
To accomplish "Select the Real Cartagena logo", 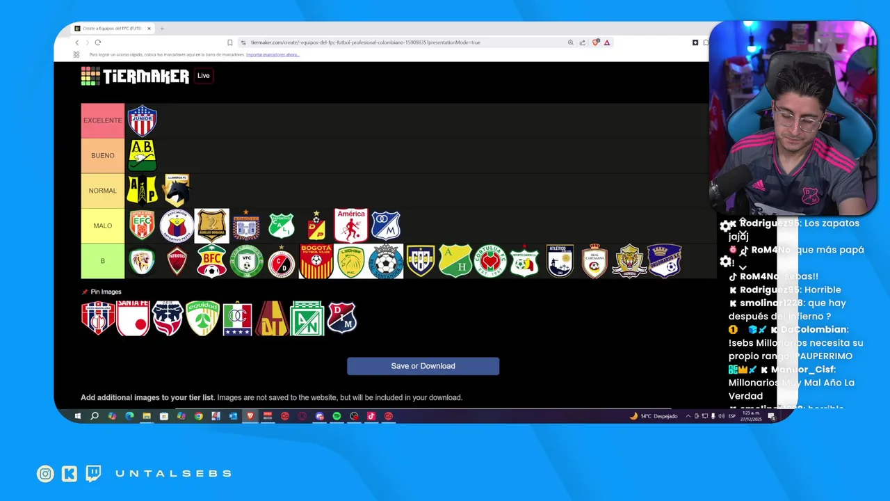I will tap(594, 261).
